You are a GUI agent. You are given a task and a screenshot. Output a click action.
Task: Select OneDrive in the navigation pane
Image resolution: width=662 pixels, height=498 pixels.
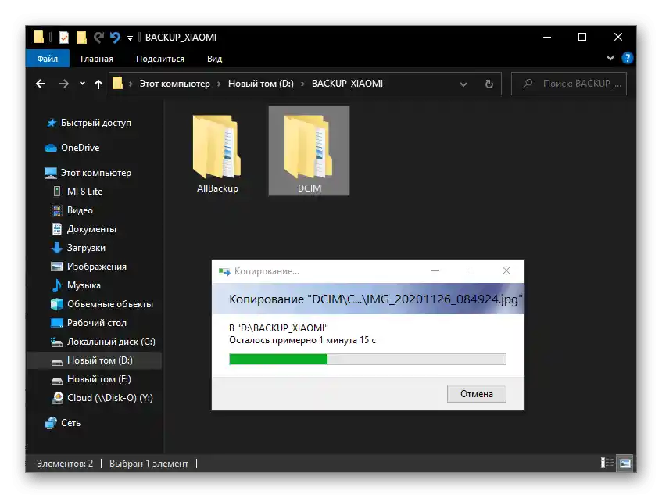tap(81, 148)
